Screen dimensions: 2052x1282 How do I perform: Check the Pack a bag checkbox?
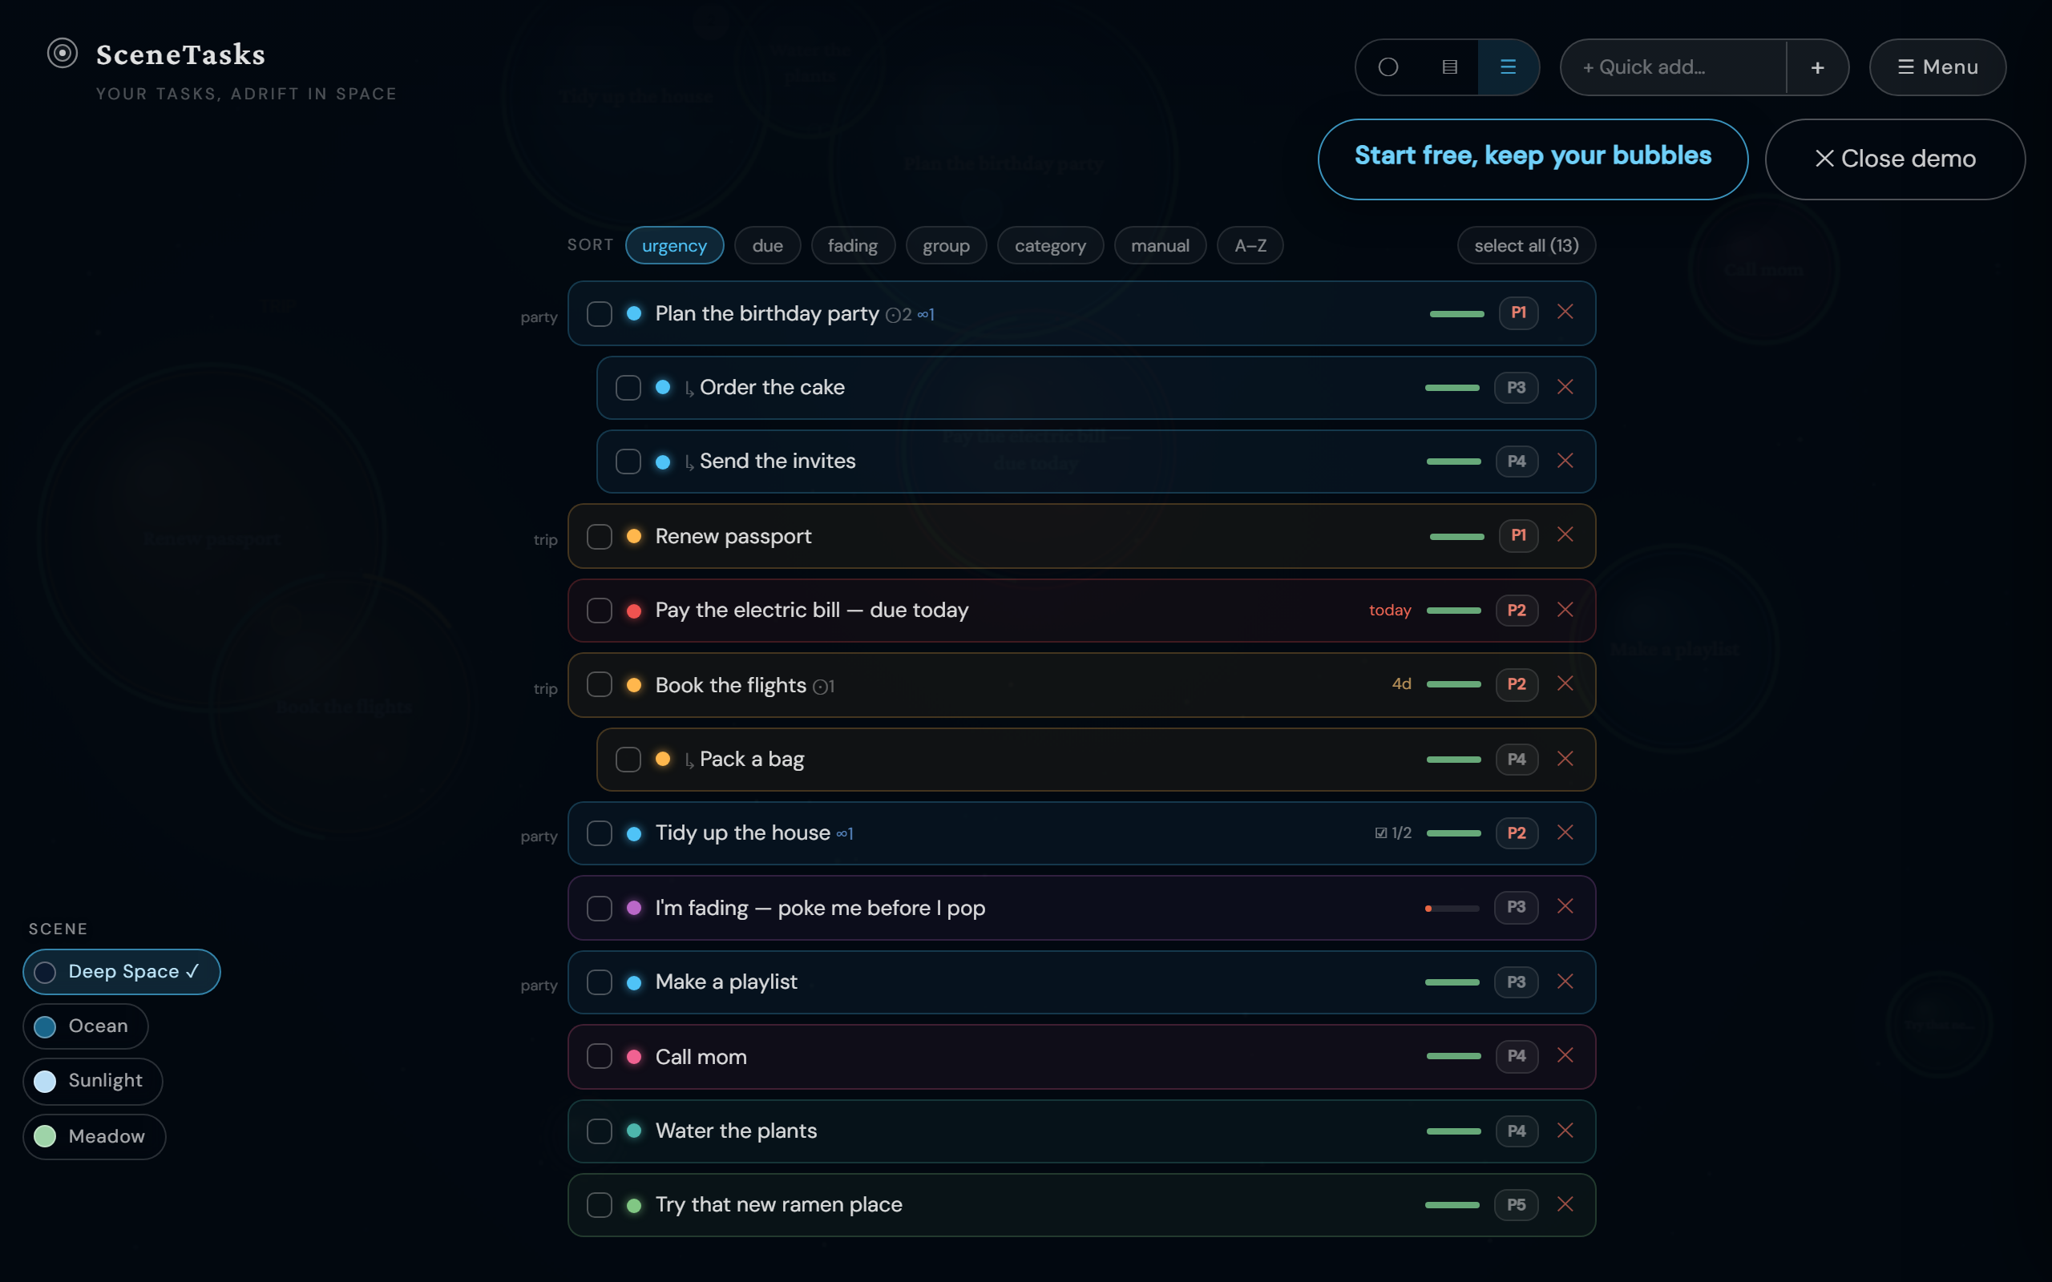coord(628,759)
